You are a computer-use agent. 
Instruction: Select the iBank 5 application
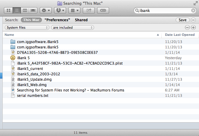101,58
